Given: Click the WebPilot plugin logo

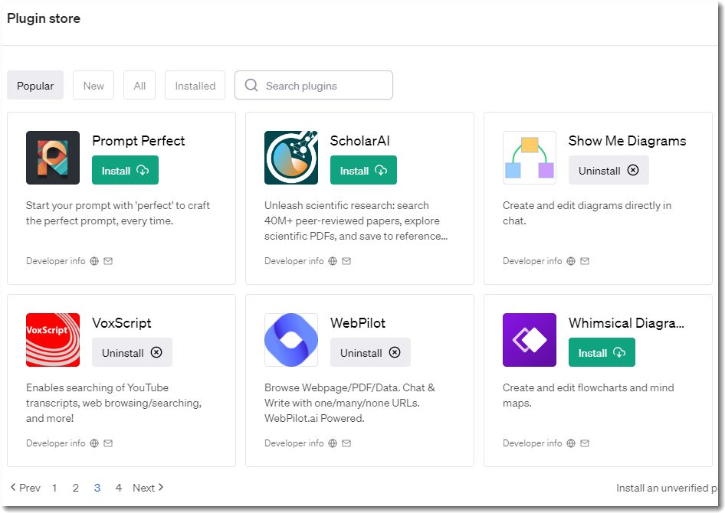Looking at the screenshot, I should [291, 340].
